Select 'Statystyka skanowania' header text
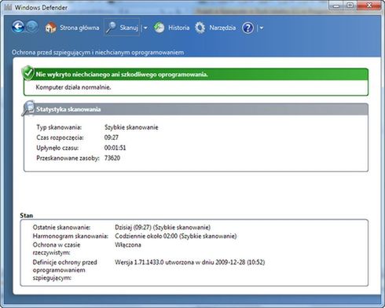This screenshot has width=385, height=308. point(68,109)
